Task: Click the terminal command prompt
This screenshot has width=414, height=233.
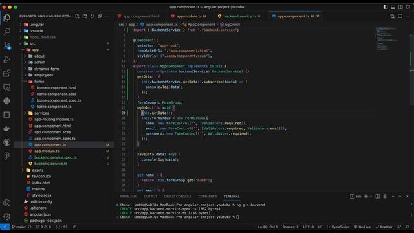Action: tap(237, 217)
